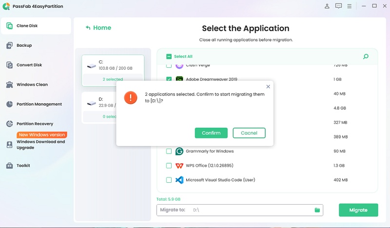390x228 pixels.
Task: Click 'Microsoft Visual Studio Code (User)' name
Action: click(x=220, y=180)
